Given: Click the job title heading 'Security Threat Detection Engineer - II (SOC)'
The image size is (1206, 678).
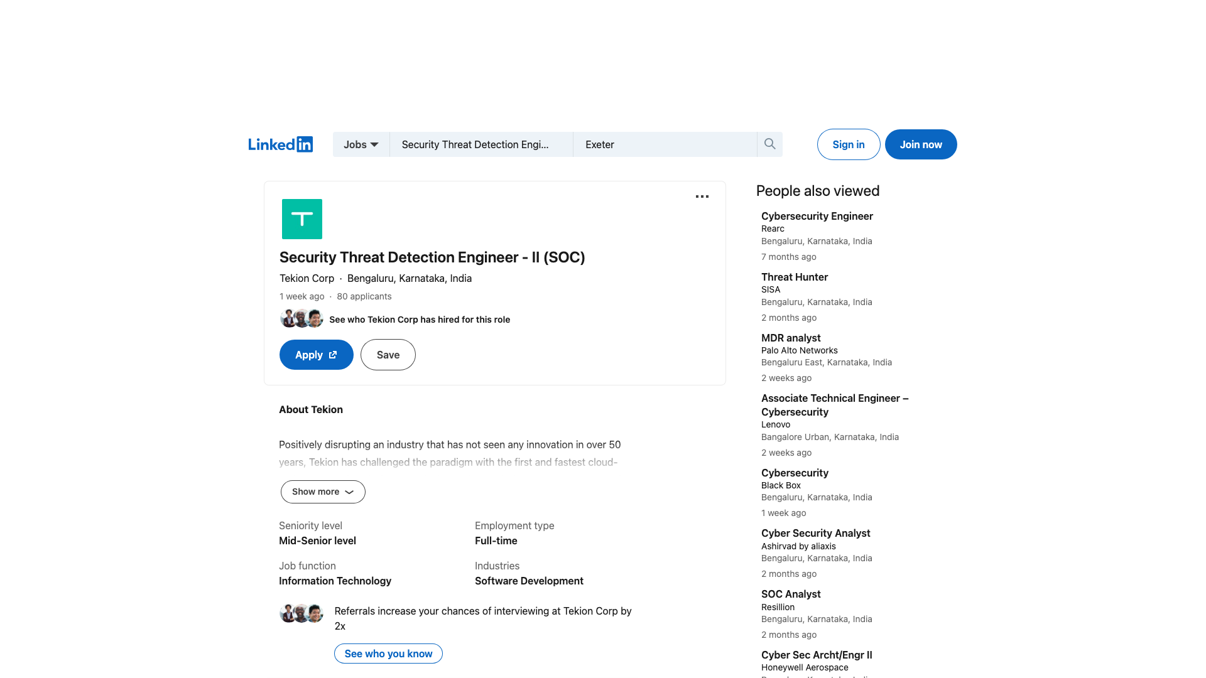Looking at the screenshot, I should [432, 257].
